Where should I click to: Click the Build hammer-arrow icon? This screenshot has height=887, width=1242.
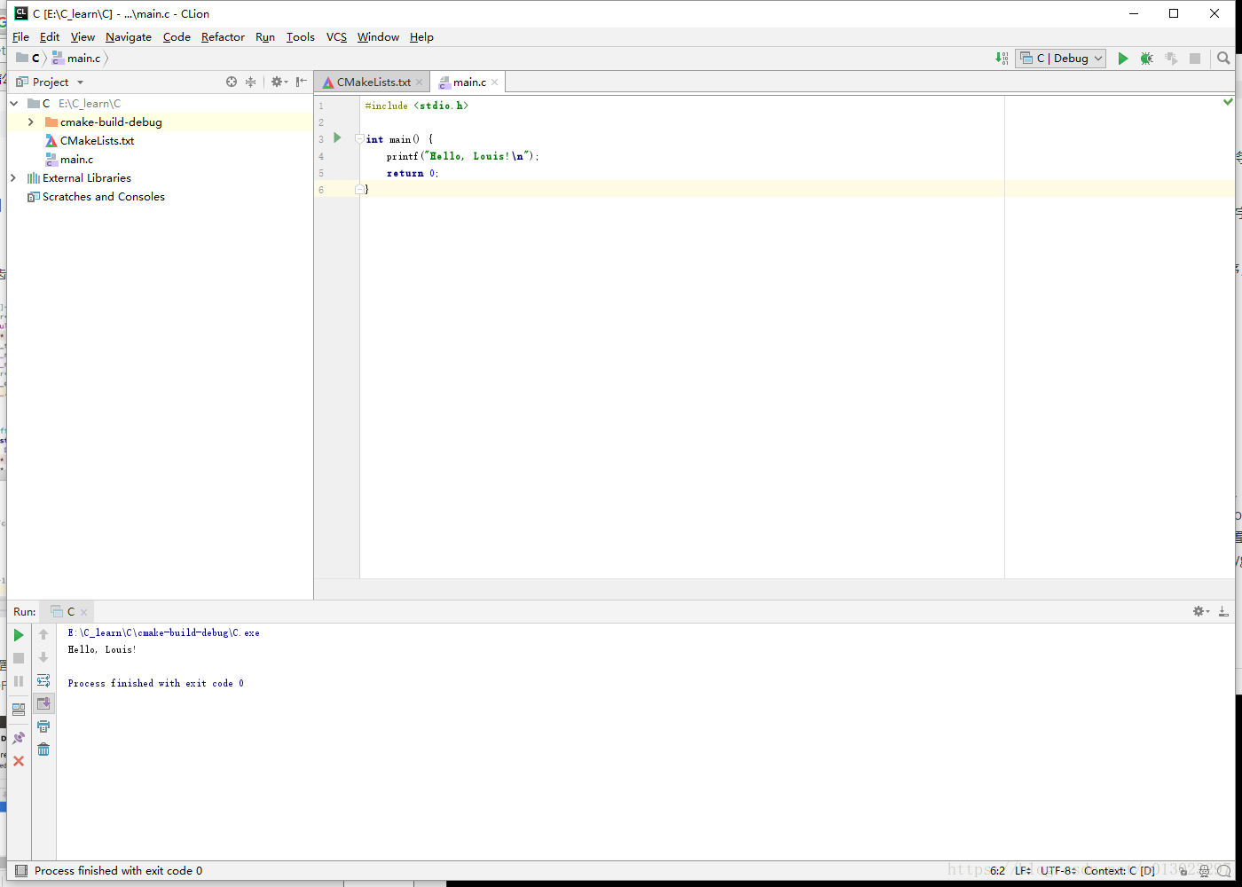click(1002, 59)
